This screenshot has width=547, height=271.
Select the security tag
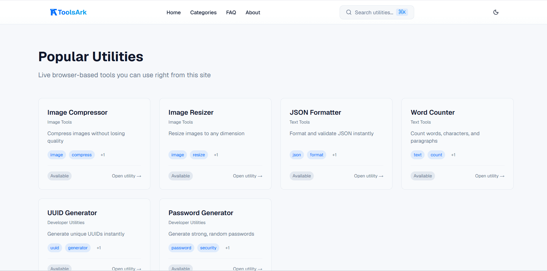click(x=208, y=248)
